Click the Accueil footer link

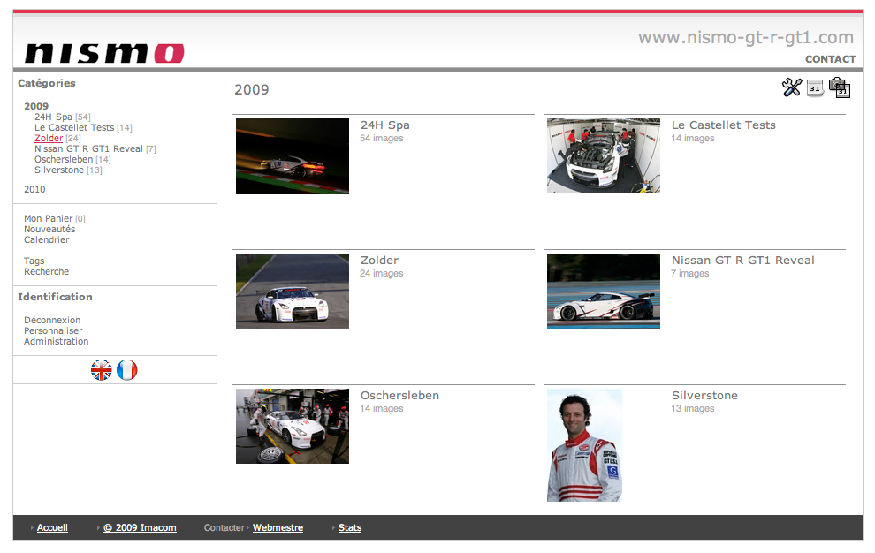point(52,528)
